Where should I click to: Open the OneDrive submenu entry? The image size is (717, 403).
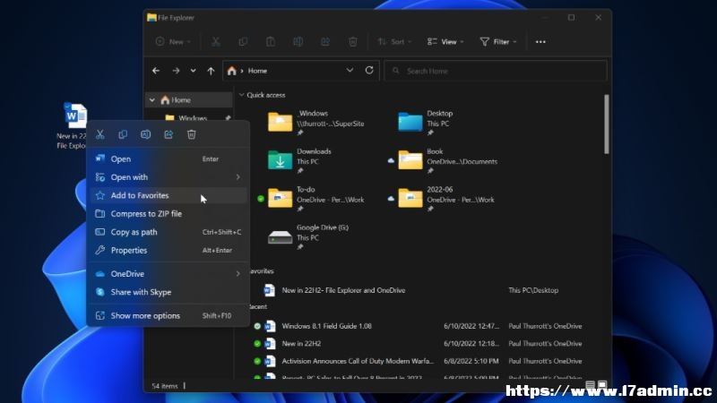[x=168, y=274]
